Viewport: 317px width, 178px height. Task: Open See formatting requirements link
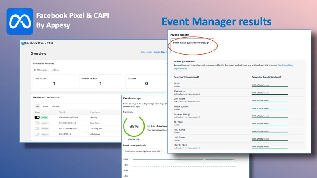(x=233, y=67)
